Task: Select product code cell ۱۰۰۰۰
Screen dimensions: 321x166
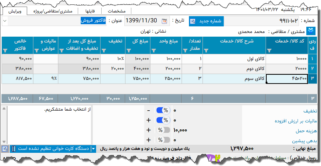Action: 287,59
